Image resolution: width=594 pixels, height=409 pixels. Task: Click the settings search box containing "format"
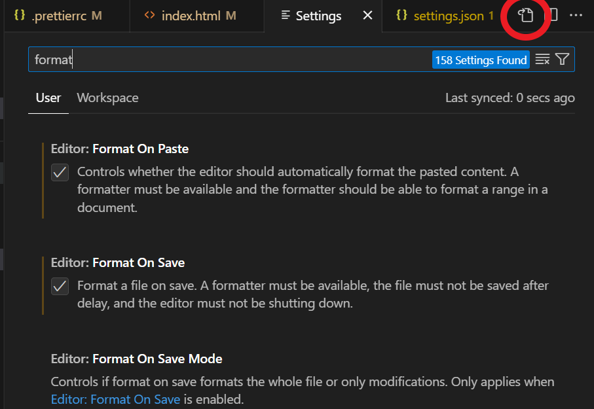coord(229,60)
